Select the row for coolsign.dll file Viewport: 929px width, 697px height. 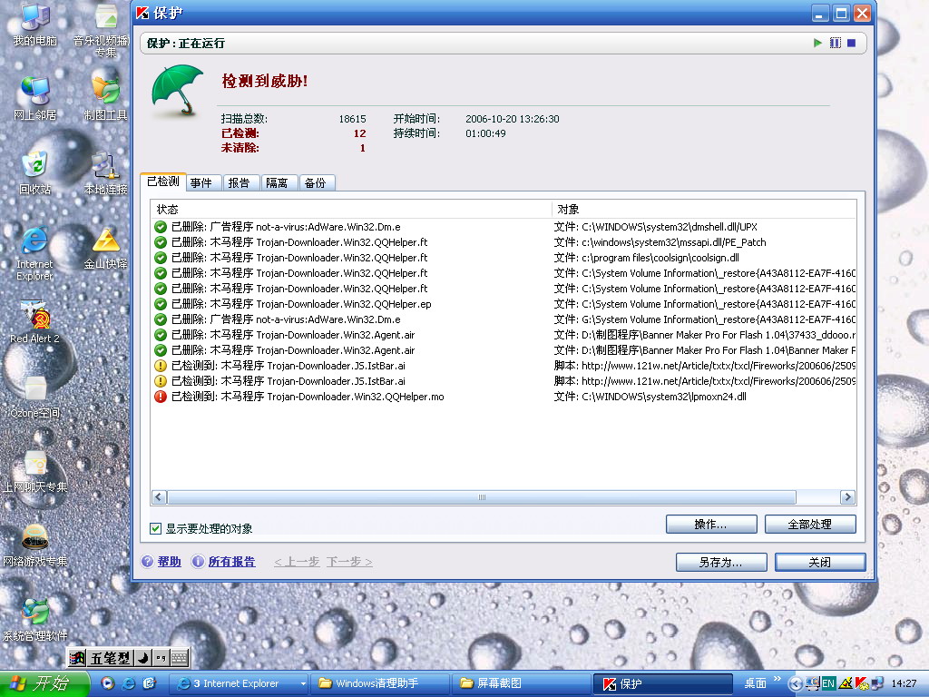pos(504,258)
